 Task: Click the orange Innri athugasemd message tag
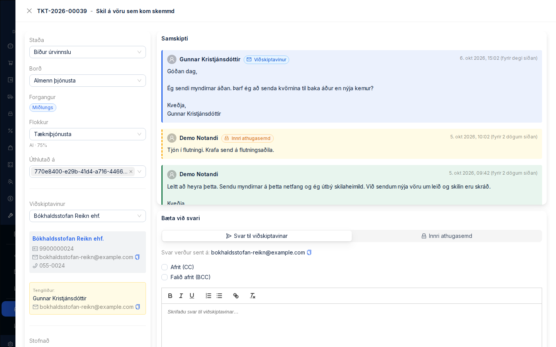247,138
